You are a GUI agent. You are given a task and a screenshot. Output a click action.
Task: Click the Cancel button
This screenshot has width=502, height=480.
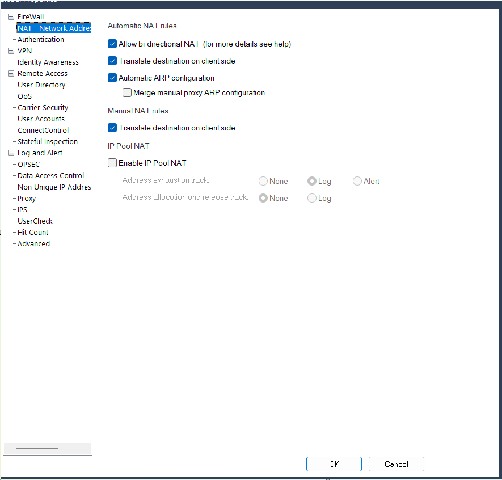(x=396, y=464)
